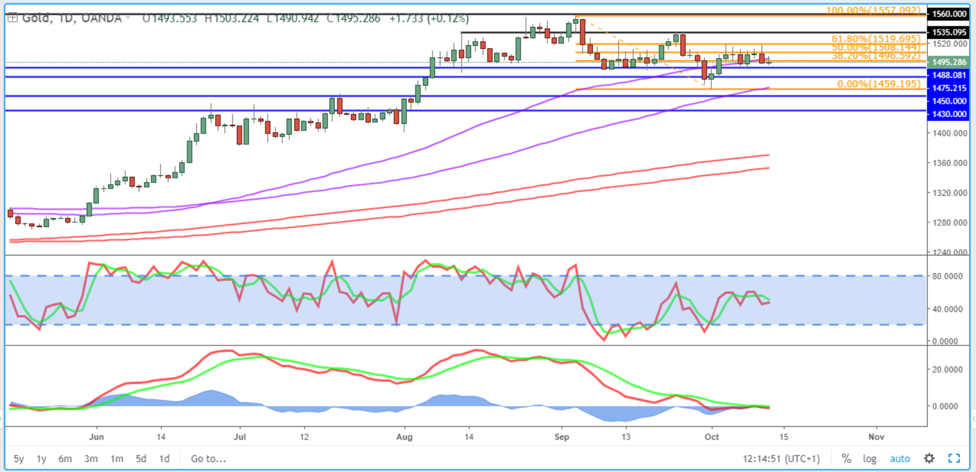Viewport: 976px width, 472px height.
Task: Select the 3m time range
Action: pyautogui.click(x=91, y=459)
